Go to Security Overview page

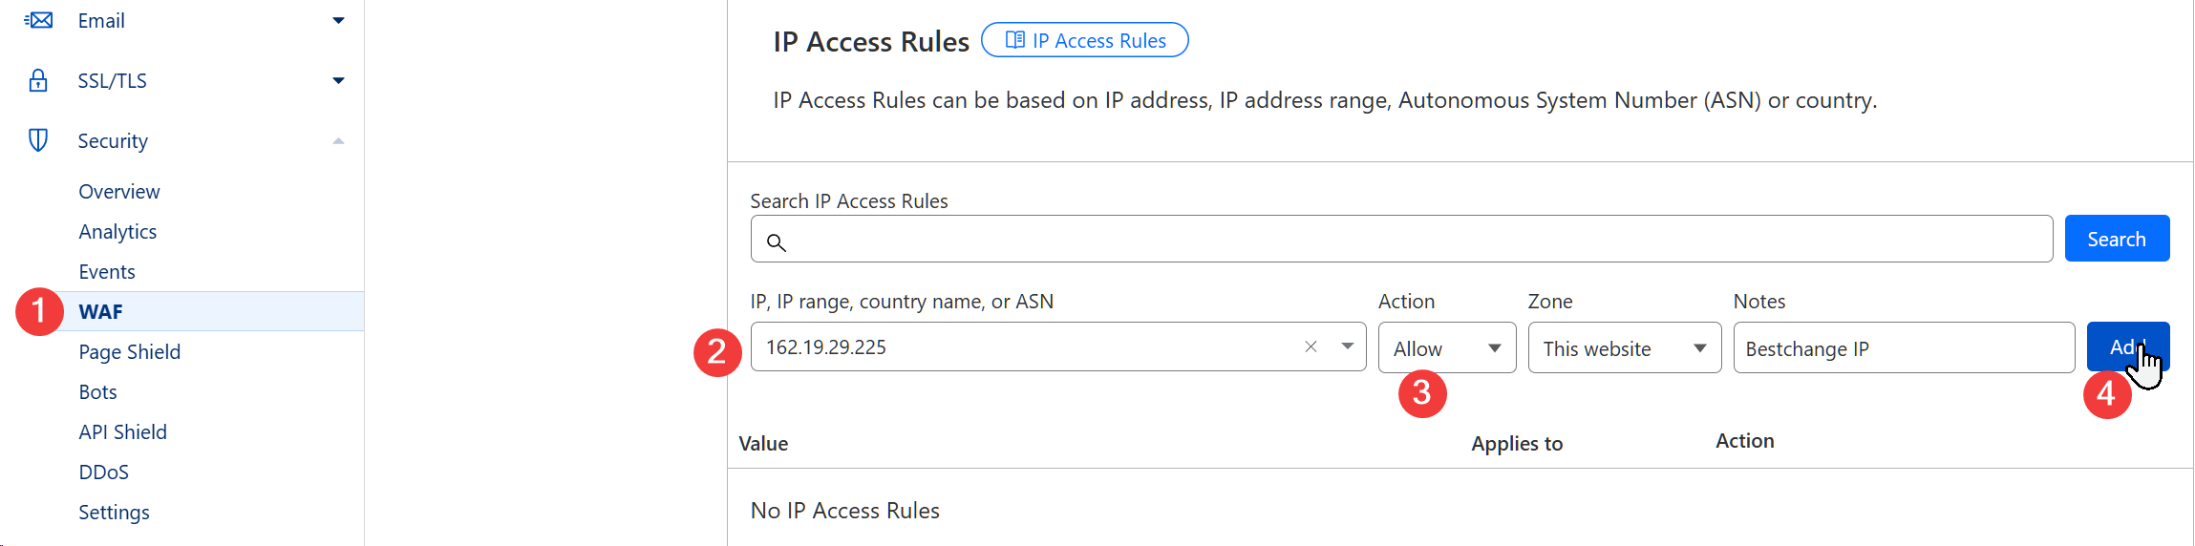coord(119,191)
